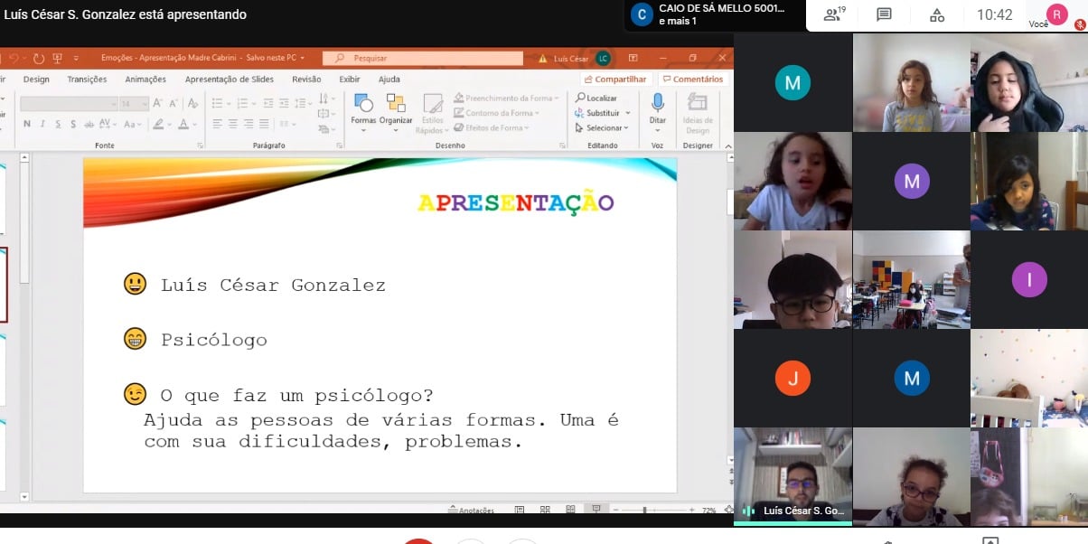1088x544 pixels.
Task: Select Luís César S. Gonzalez's video tile
Action: (793, 476)
